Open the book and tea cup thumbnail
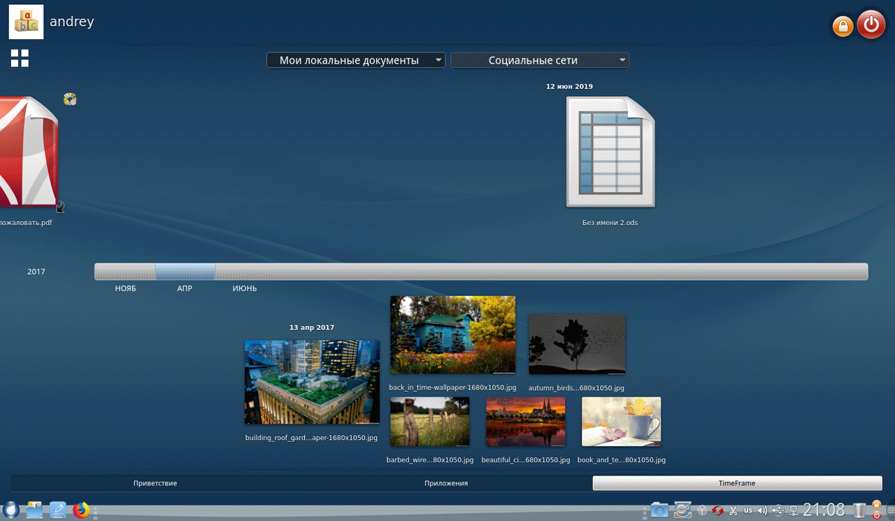895x521 pixels. 622,422
